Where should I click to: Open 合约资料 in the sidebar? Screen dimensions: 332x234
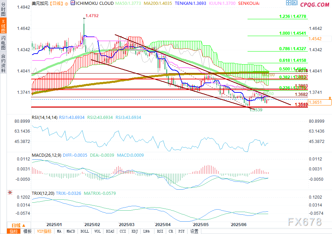click(x=3, y=63)
